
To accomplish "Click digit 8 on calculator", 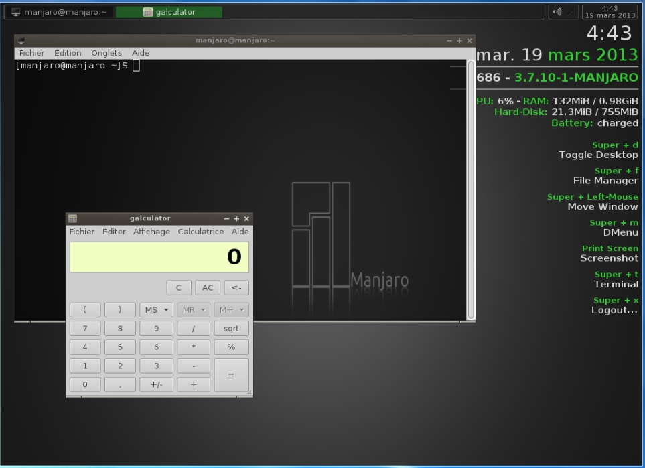I will click(x=120, y=329).
